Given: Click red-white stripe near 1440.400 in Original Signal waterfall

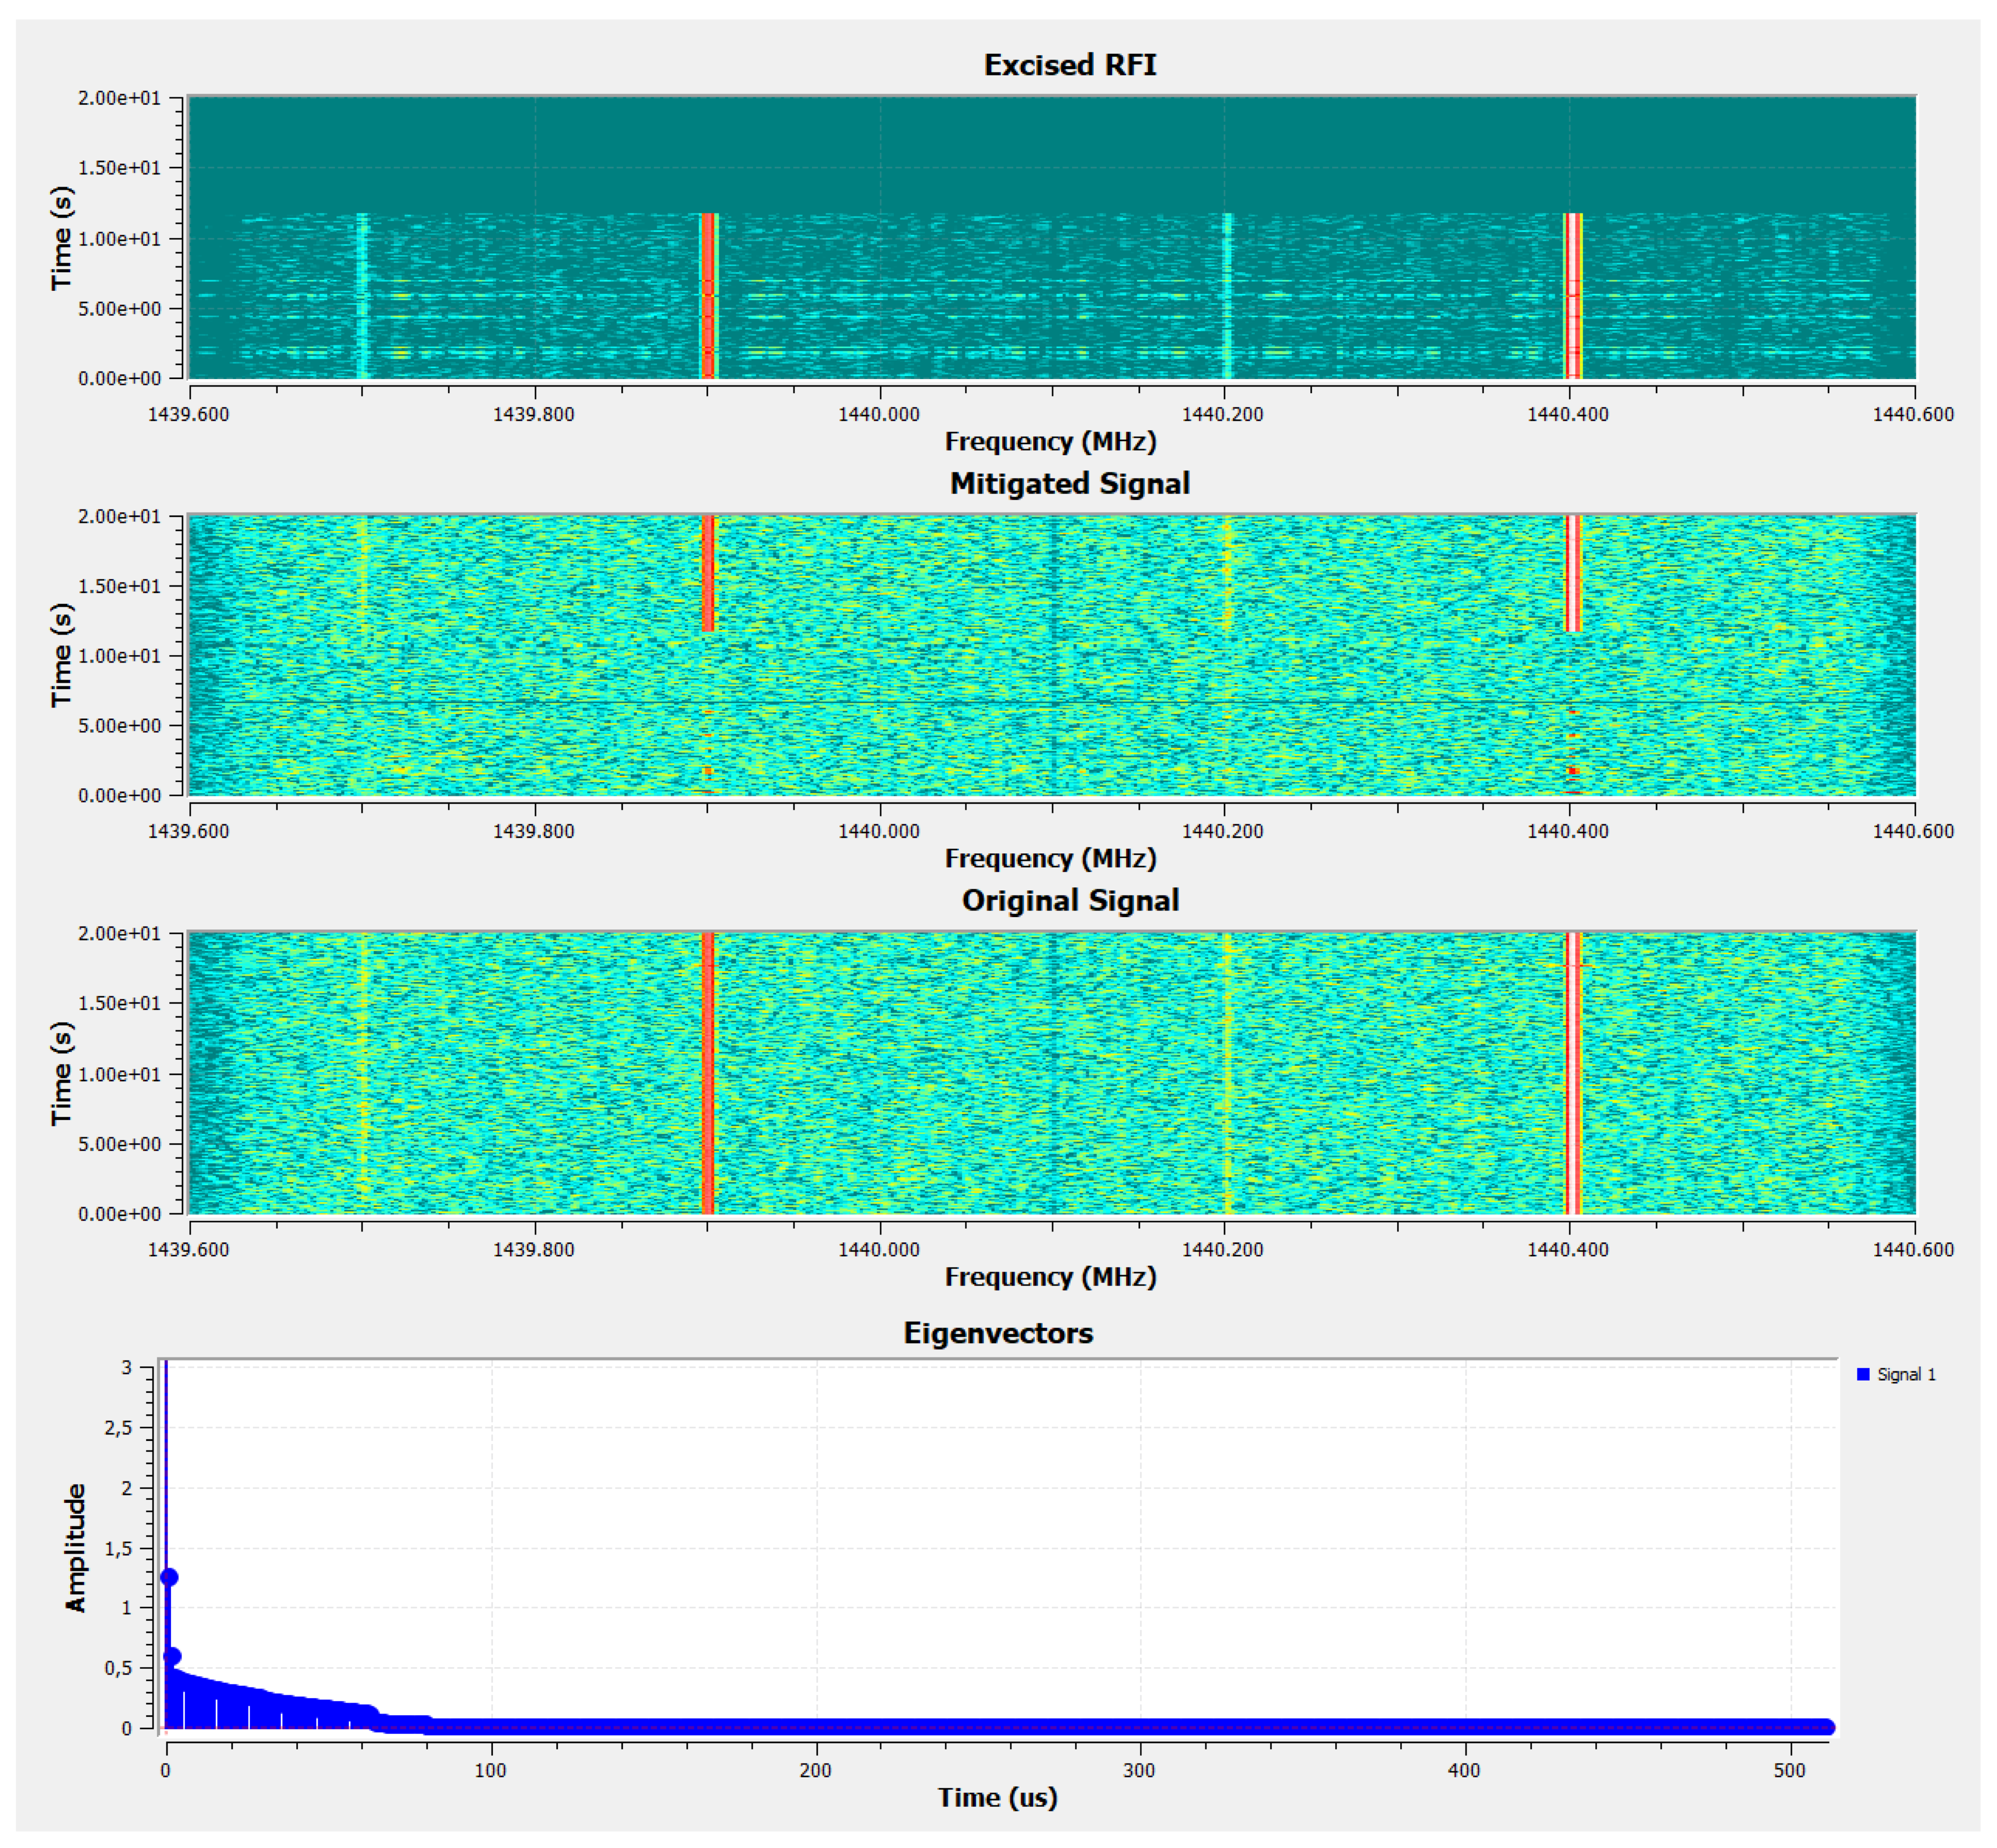Looking at the screenshot, I should (x=1572, y=1072).
